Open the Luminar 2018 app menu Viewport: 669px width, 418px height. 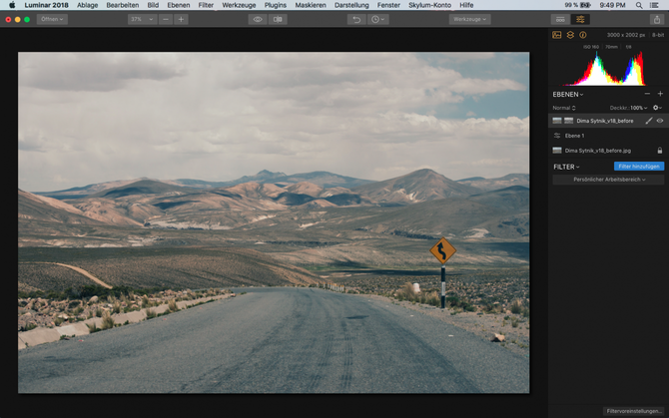coord(46,5)
